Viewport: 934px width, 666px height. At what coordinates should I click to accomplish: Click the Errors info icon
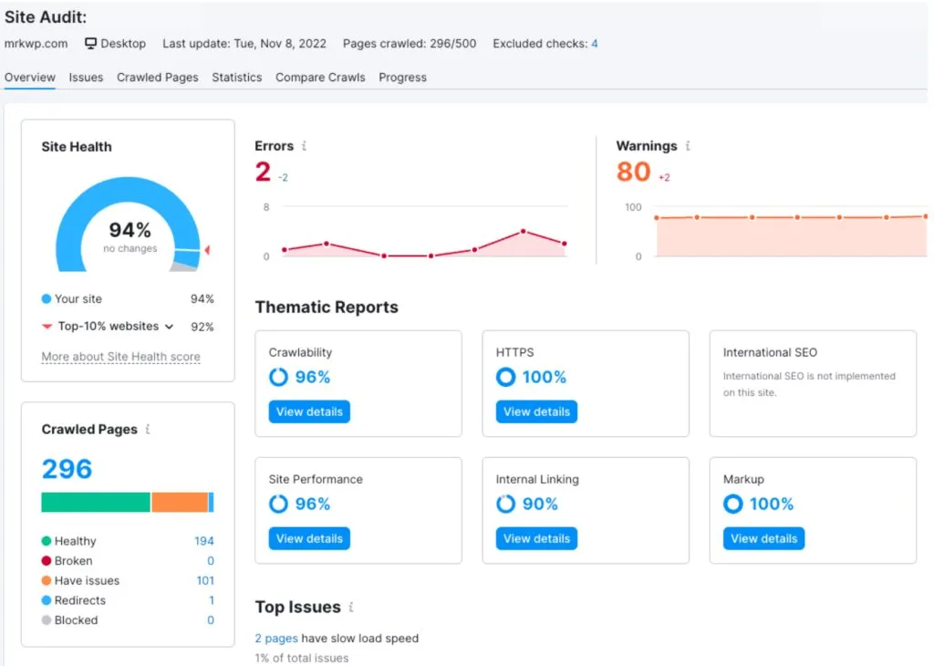(x=304, y=146)
